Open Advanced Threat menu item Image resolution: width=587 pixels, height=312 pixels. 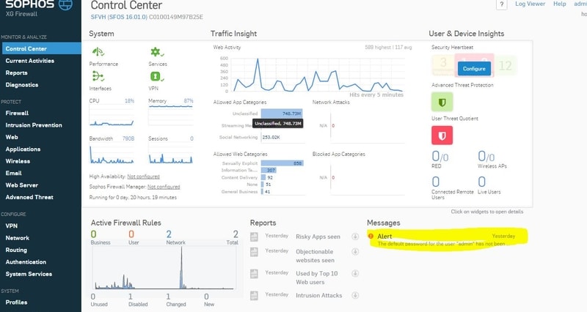(x=29, y=197)
